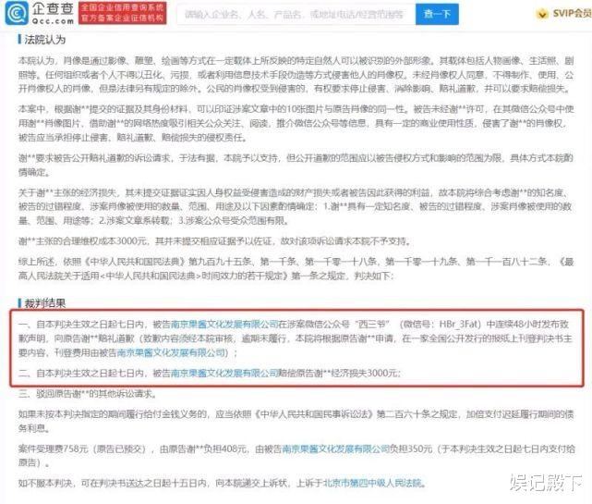Open company link after 刊登费用由被告
This screenshot has height=504, width=592.
click(171, 352)
